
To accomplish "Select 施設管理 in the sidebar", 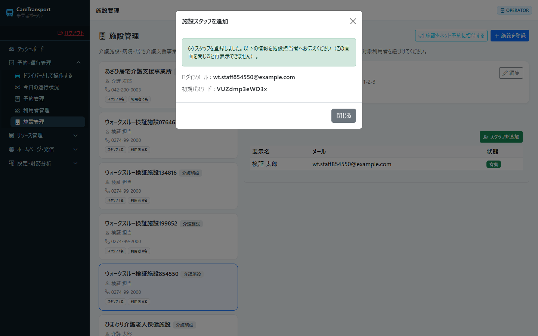I will pos(48,122).
